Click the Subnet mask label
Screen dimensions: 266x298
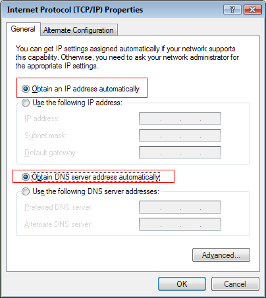point(45,136)
